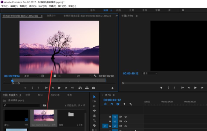Click the Overwrite button in Source monitor
207x131 pixels.
87,88
